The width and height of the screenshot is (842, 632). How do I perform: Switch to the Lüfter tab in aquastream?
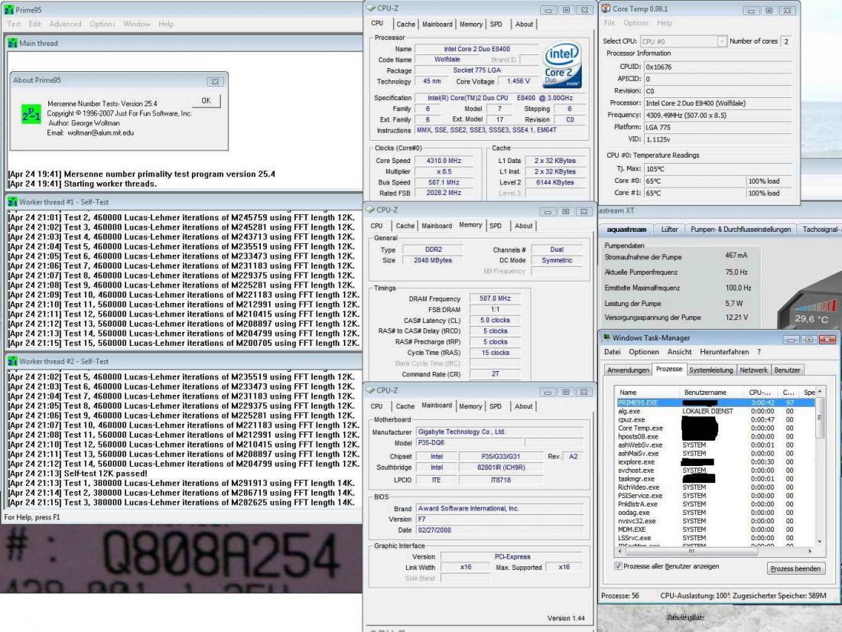(x=669, y=230)
